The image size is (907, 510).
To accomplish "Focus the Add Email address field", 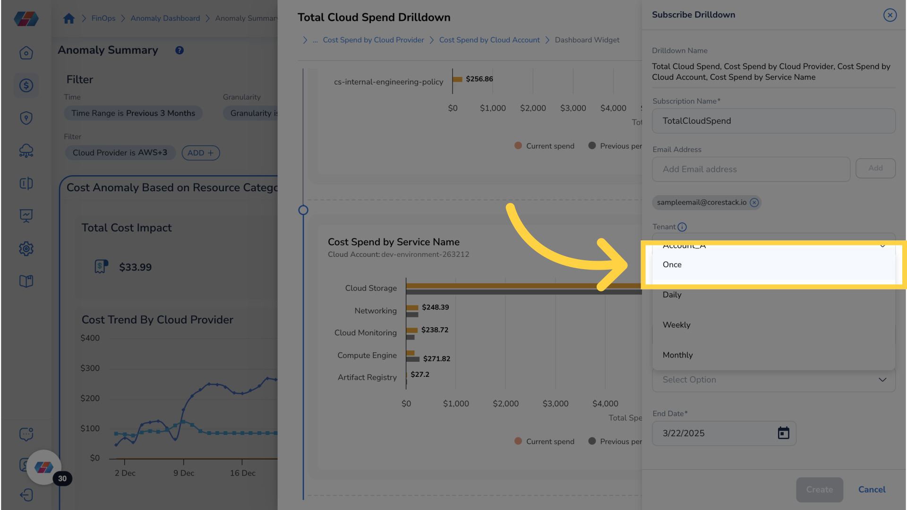I will point(751,169).
